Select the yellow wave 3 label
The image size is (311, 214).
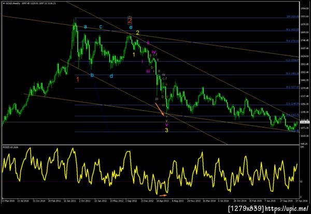[166, 130]
